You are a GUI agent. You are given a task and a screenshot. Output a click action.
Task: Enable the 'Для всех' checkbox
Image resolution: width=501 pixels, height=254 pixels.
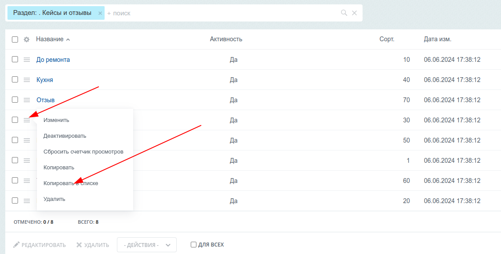point(193,245)
